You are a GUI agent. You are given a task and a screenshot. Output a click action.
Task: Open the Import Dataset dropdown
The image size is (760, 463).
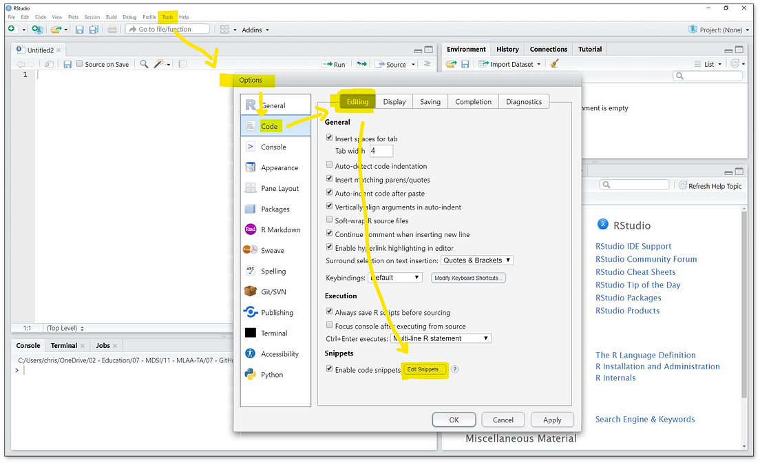[509, 64]
